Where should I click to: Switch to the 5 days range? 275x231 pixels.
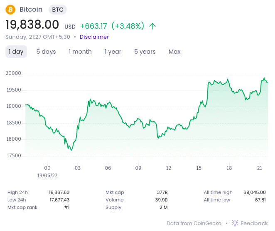pos(46,52)
